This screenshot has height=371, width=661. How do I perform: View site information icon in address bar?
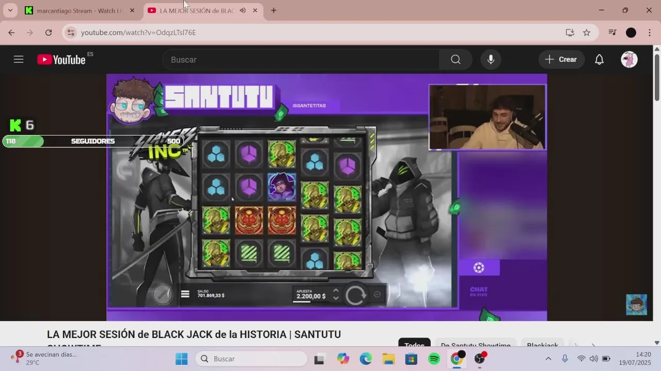[71, 32]
